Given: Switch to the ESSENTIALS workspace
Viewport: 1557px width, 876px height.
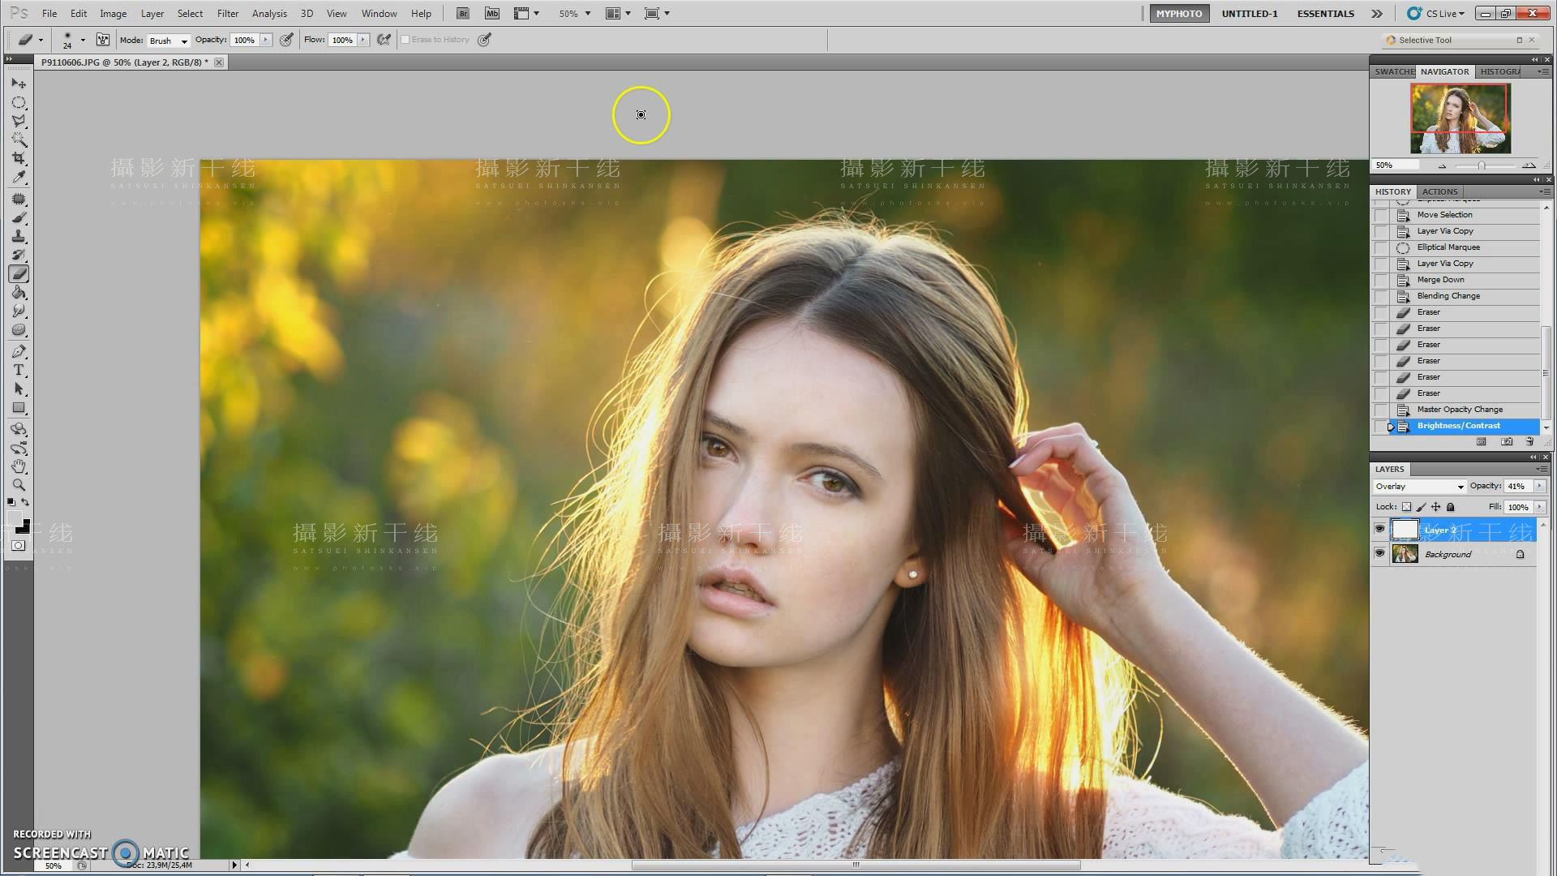Looking at the screenshot, I should (x=1325, y=14).
